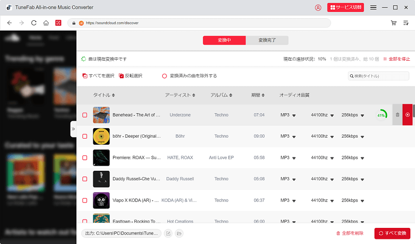The width and height of the screenshot is (415, 244).
Task: Sort by duration column arrows
Action: pyautogui.click(x=263, y=95)
